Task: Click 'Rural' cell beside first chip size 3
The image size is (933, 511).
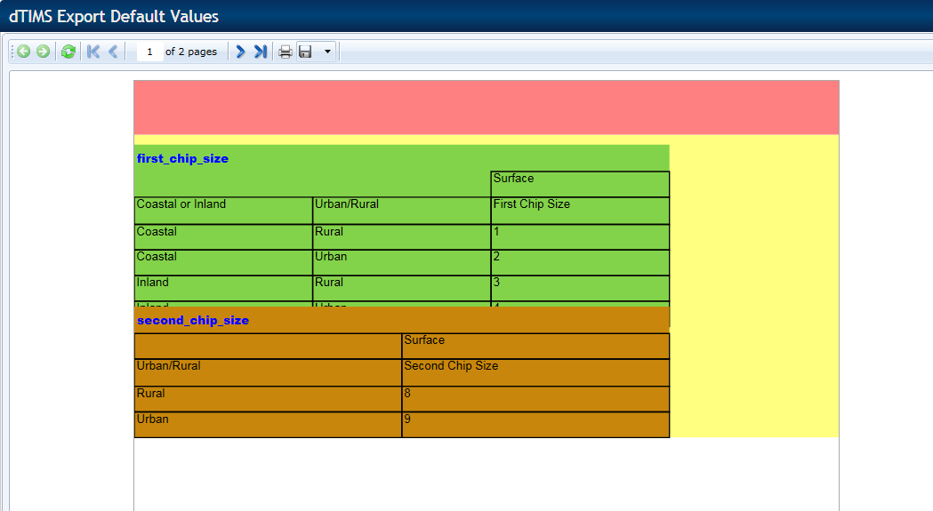Action: (402, 288)
